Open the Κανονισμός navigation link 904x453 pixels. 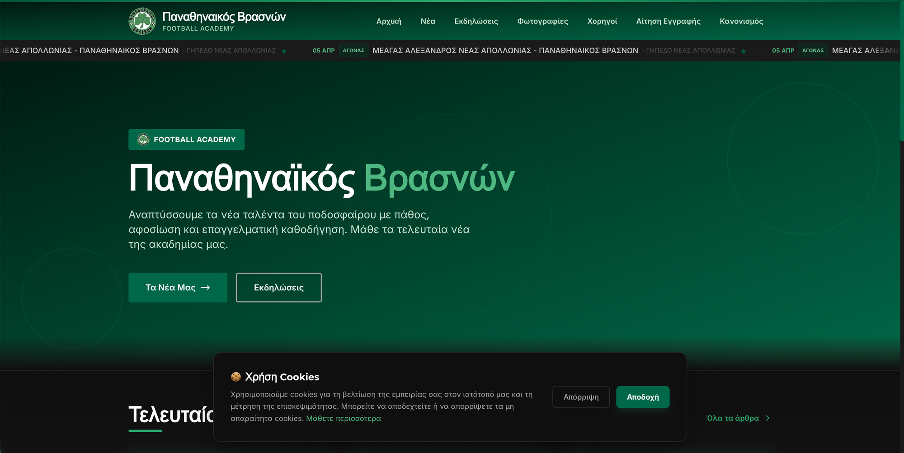click(741, 21)
